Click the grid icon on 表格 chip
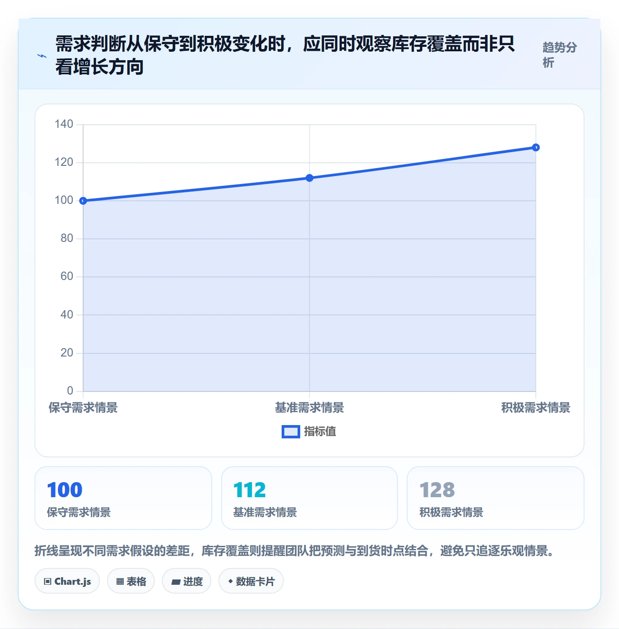 [x=120, y=582]
